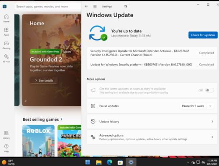Open Update history page
This screenshot has width=219, height=166.
(x=152, y=122)
